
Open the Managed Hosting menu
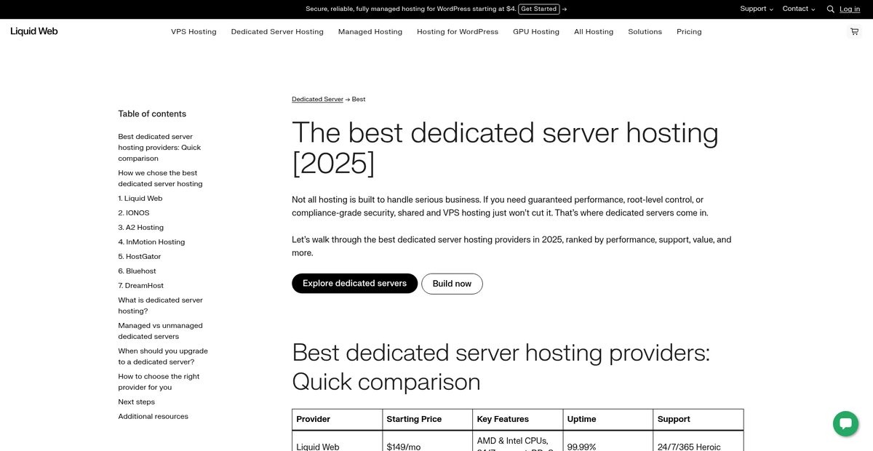370,32
